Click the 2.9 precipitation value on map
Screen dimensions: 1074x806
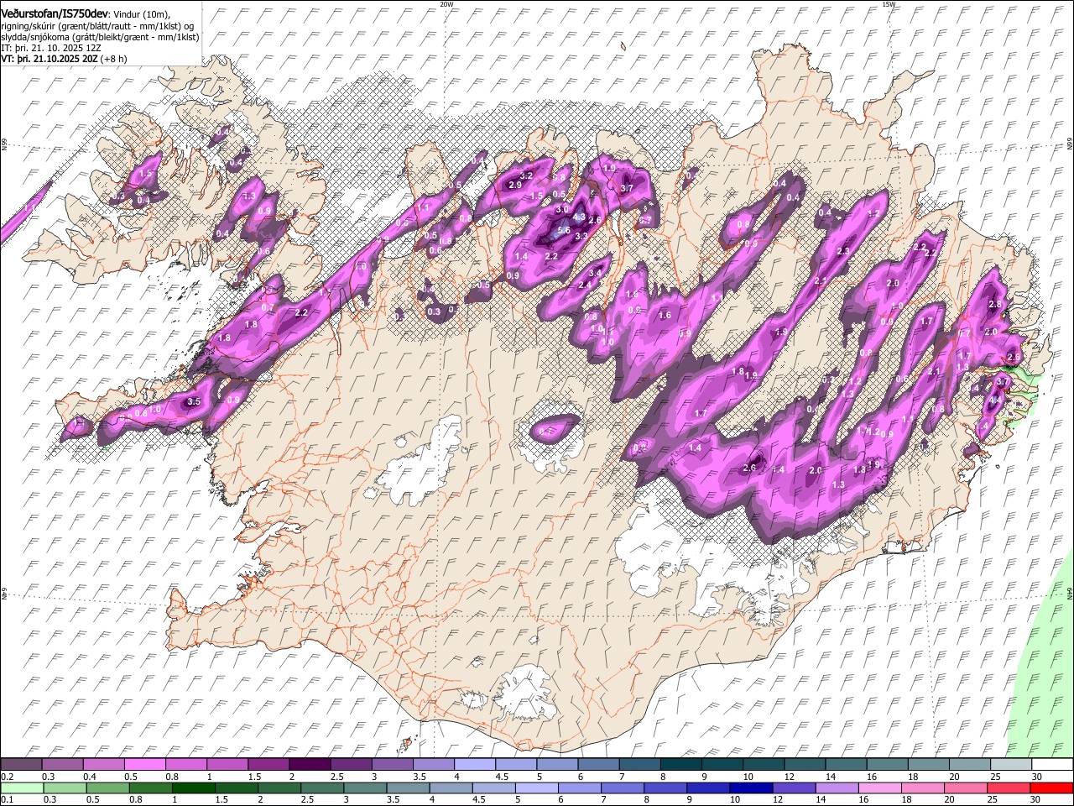[515, 185]
